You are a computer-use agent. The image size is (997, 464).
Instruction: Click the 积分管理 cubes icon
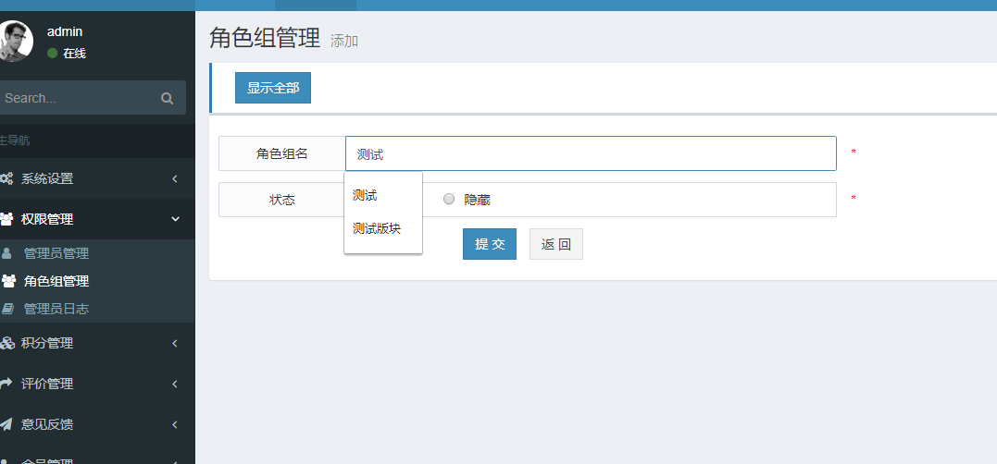[x=7, y=343]
